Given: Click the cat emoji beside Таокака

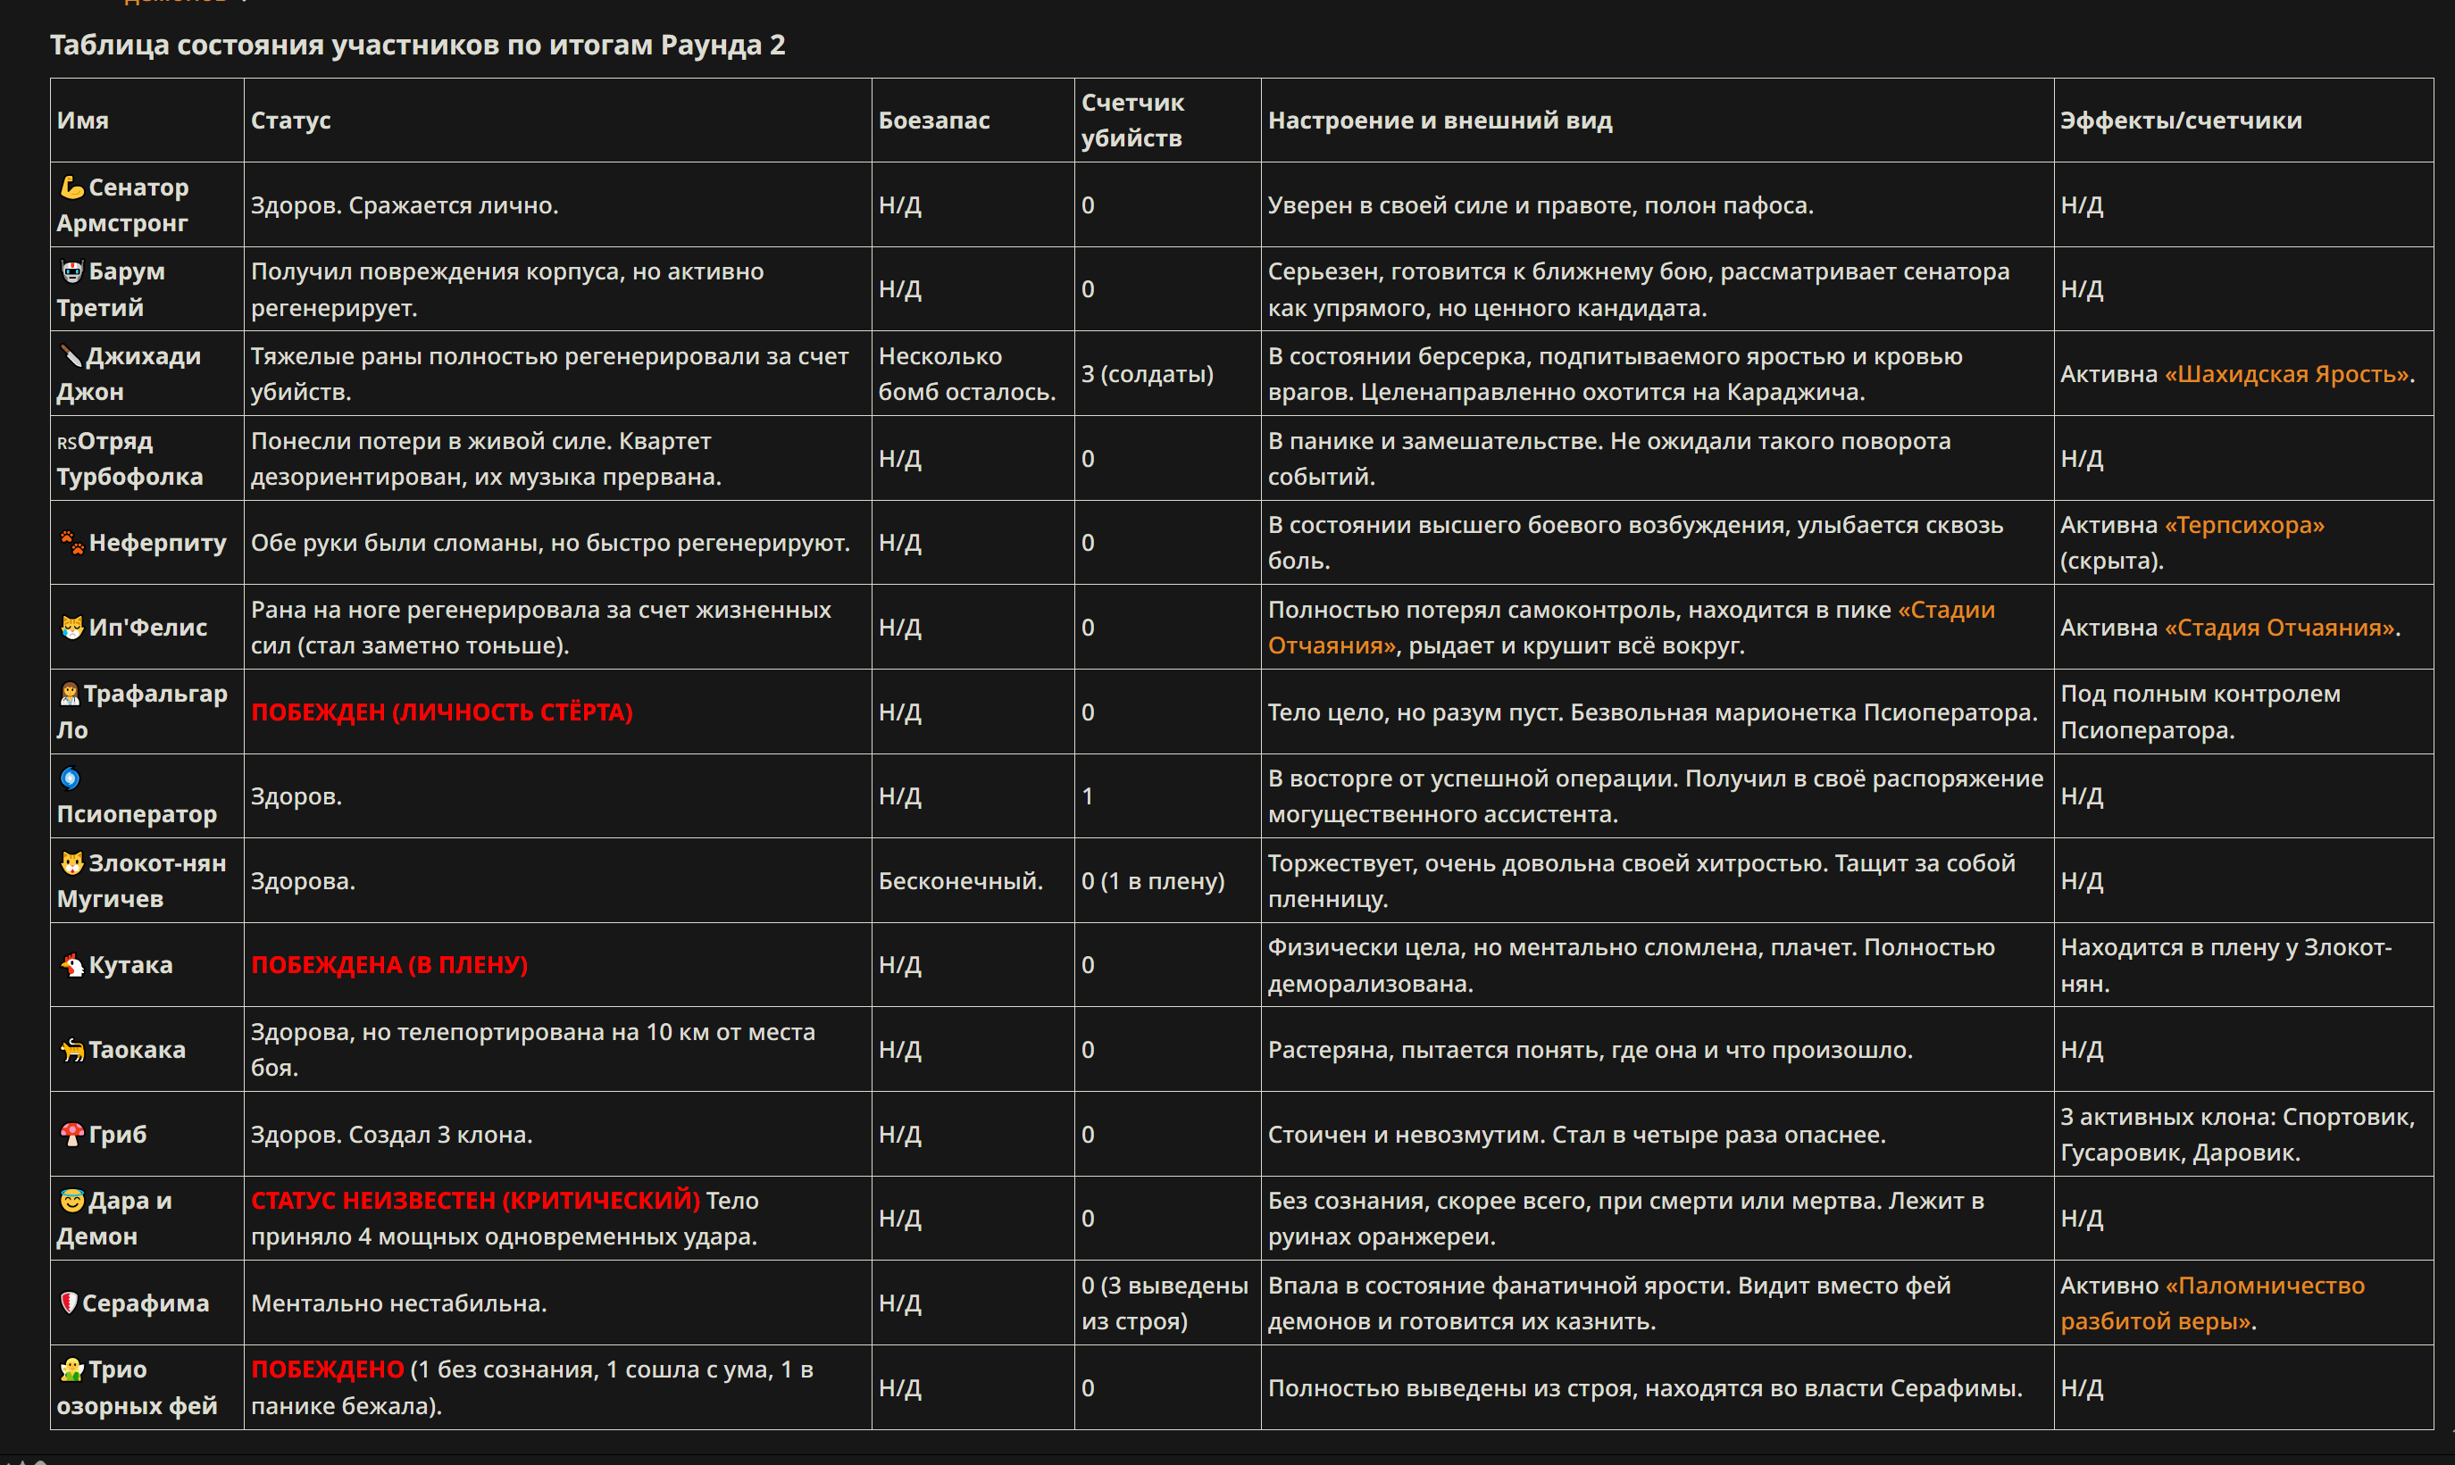Looking at the screenshot, I should tap(71, 1049).
